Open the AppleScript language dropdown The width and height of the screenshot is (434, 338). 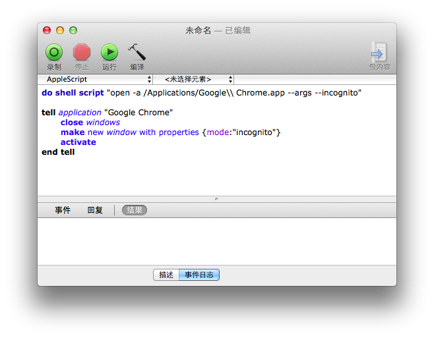pyautogui.click(x=96, y=79)
